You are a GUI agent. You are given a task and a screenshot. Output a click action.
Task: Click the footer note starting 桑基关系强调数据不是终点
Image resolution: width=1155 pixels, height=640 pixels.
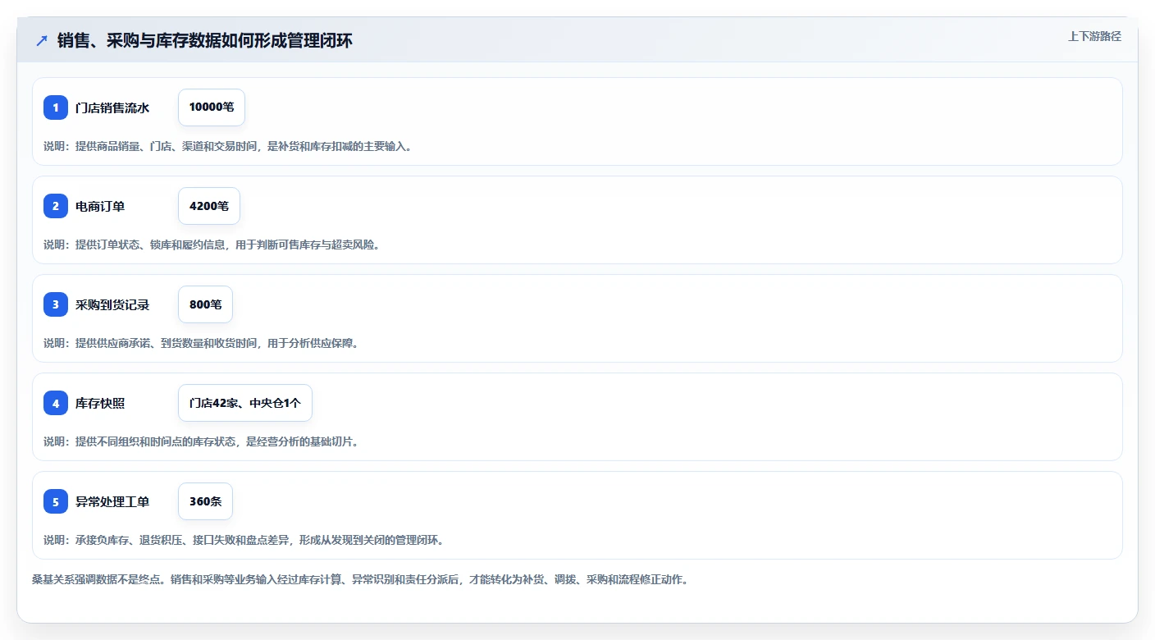point(360,579)
